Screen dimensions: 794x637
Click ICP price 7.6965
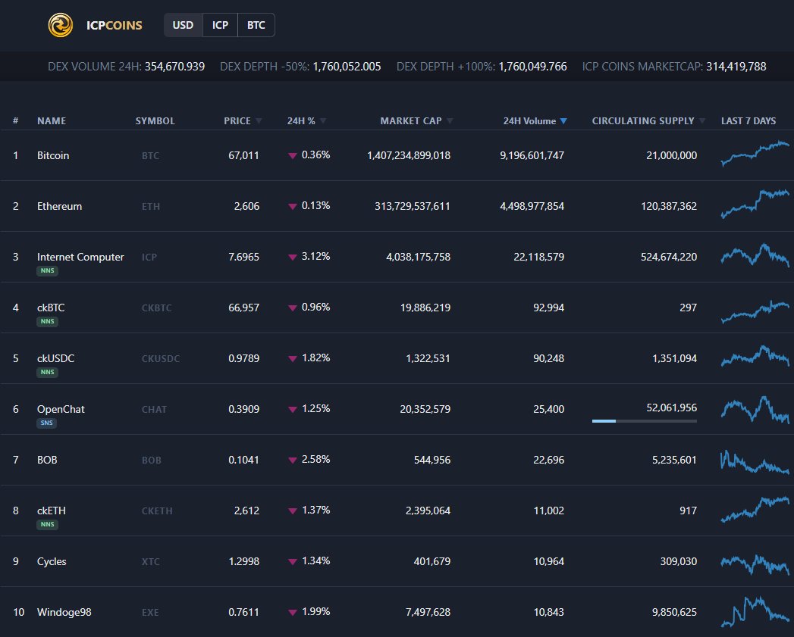(x=243, y=257)
